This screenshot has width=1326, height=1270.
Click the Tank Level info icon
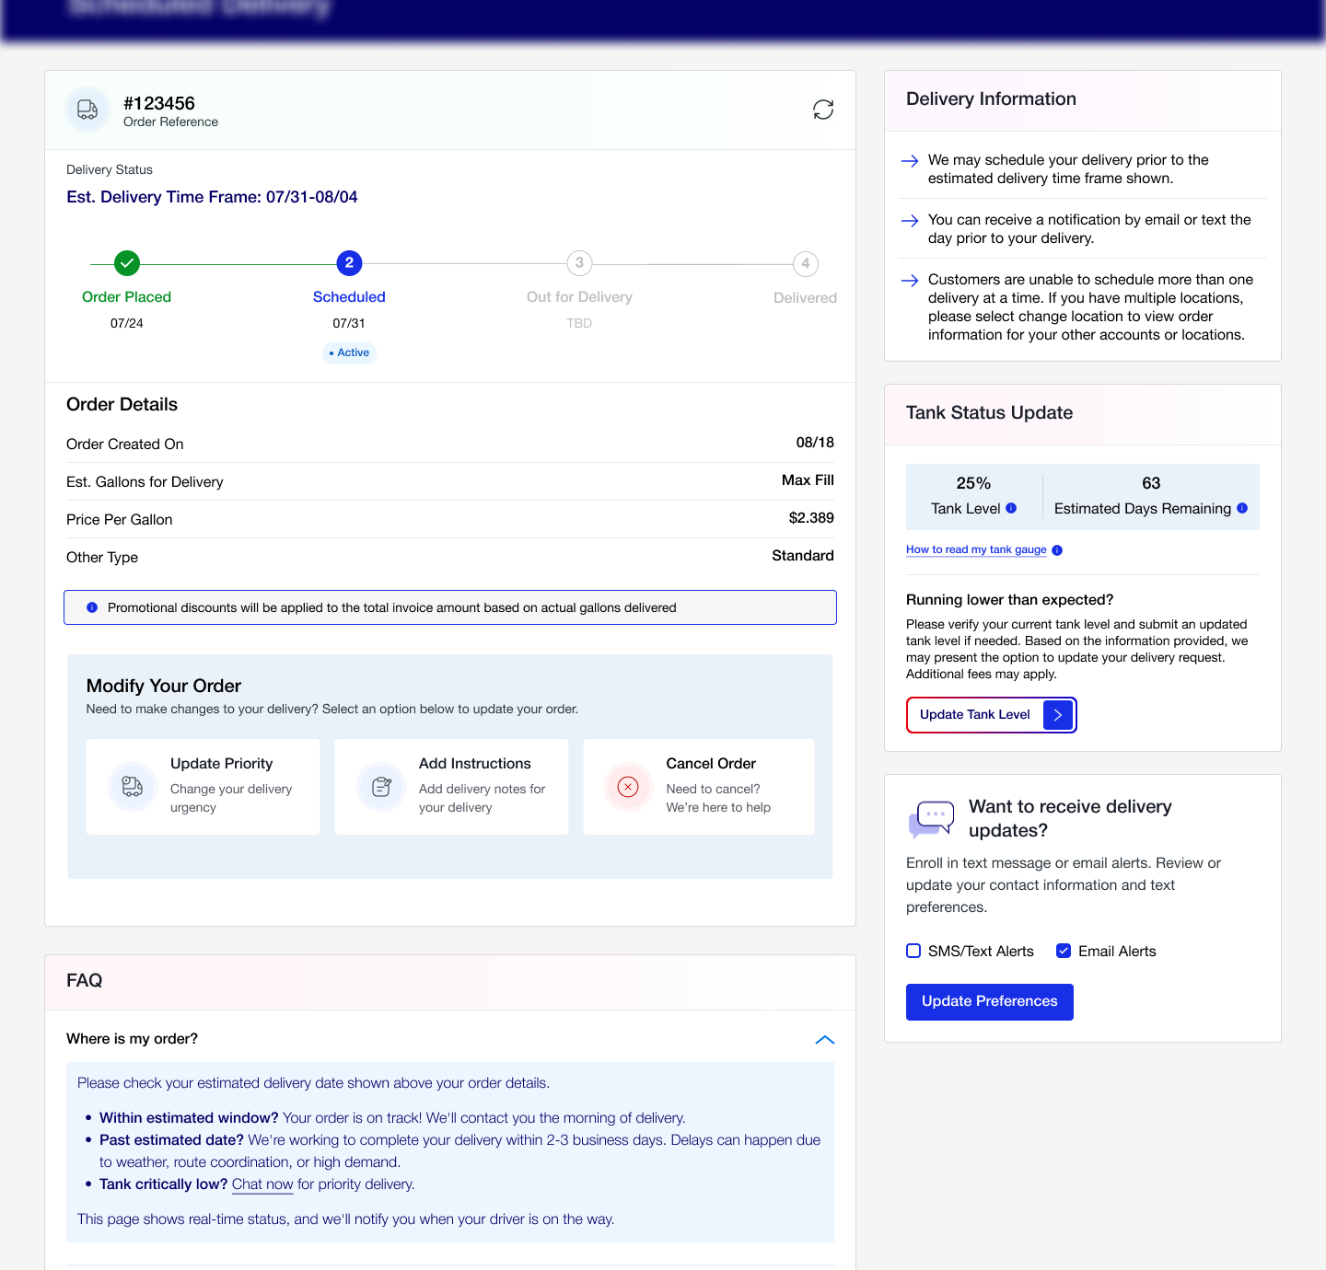pos(1011,508)
